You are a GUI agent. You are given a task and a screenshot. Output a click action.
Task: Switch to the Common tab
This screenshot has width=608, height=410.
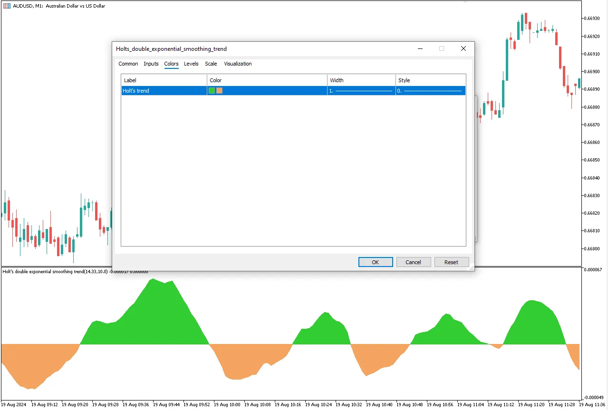tap(128, 64)
